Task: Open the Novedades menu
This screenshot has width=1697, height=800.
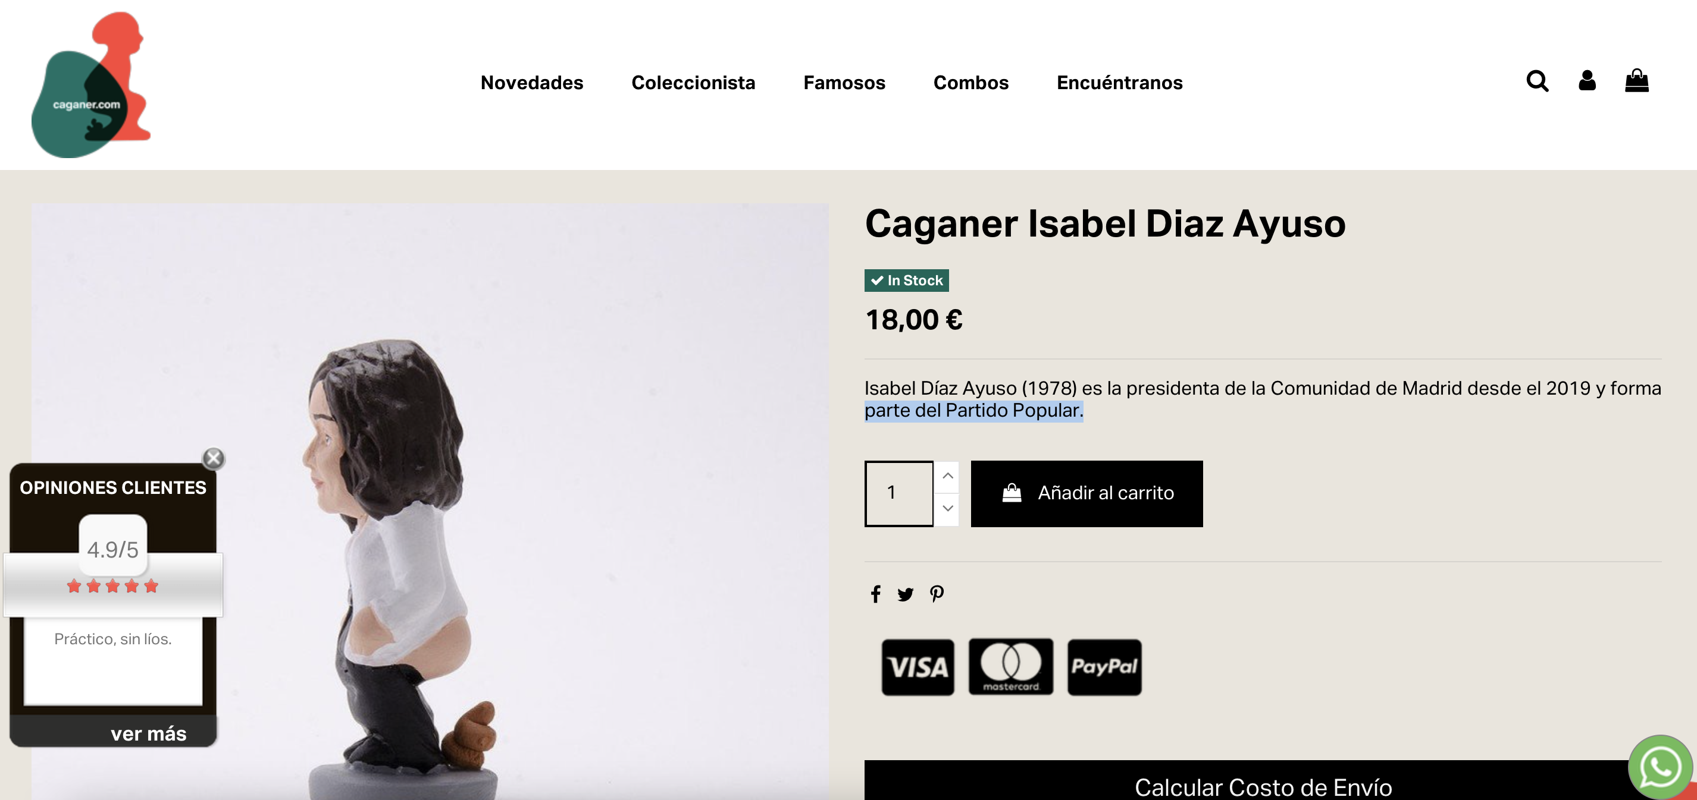Action: [x=531, y=83]
